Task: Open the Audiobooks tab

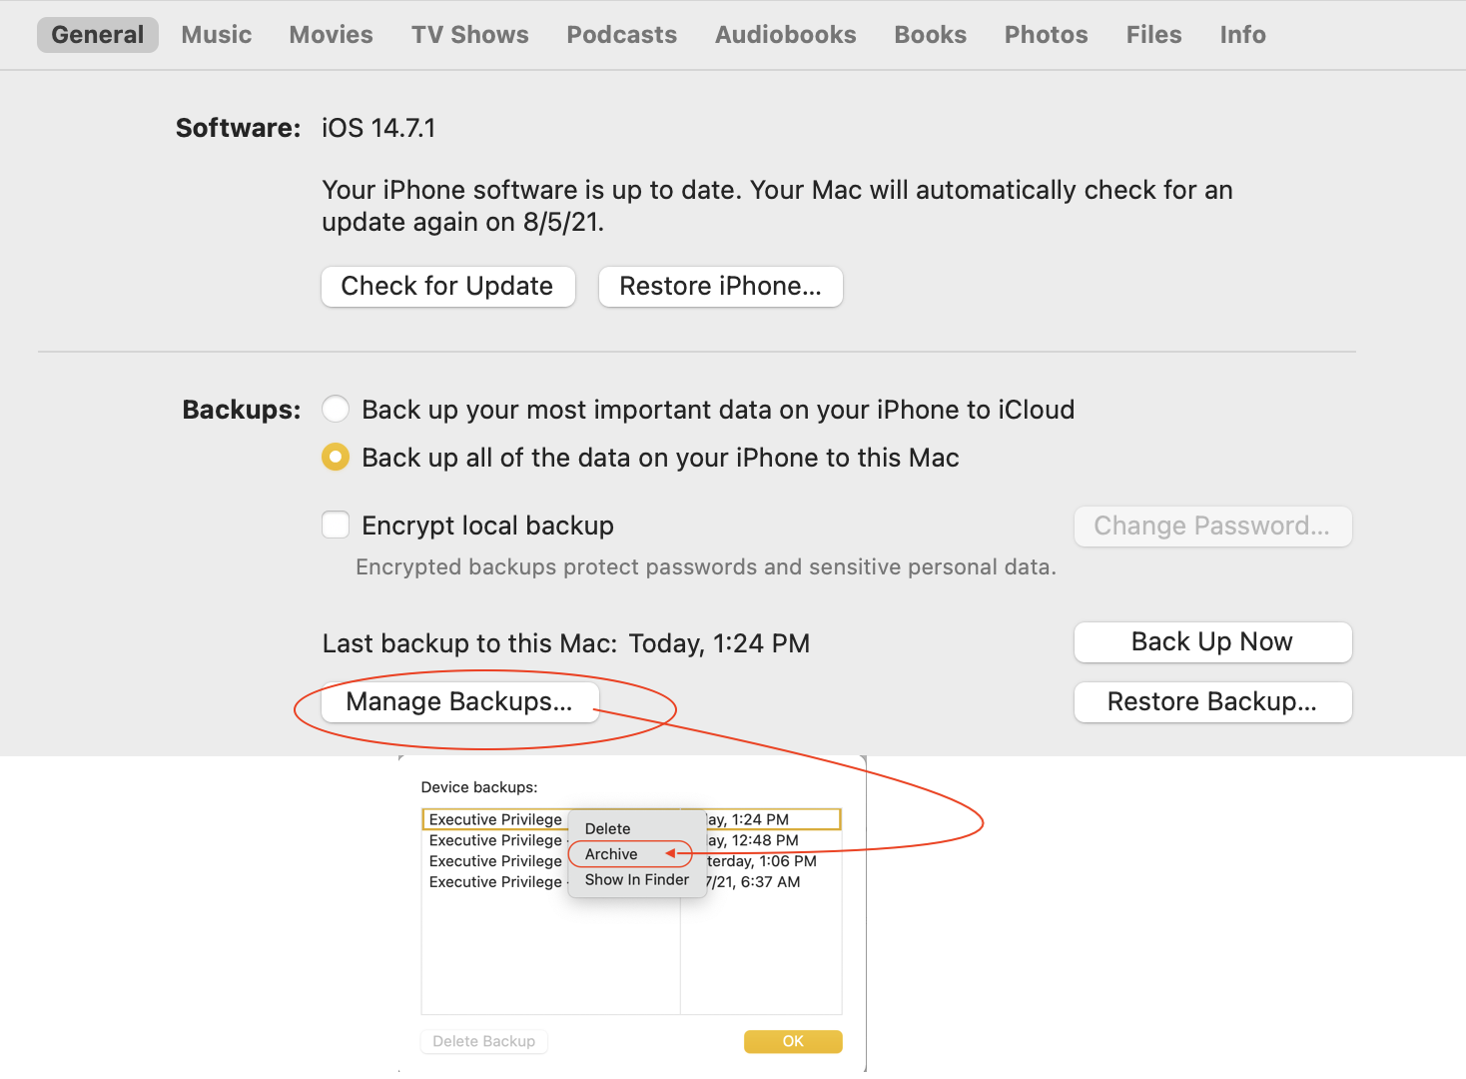Action: coord(785,35)
